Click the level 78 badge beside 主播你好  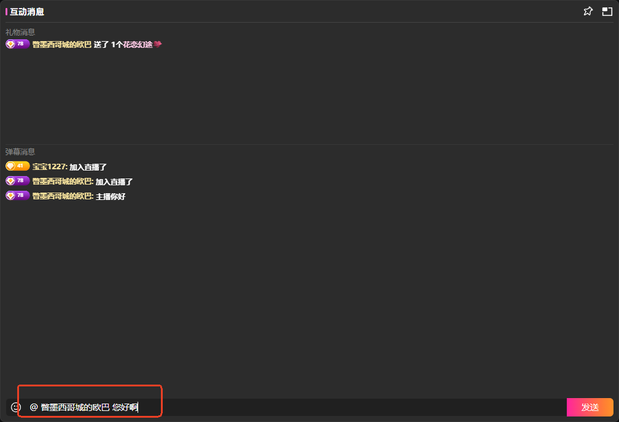[17, 196]
